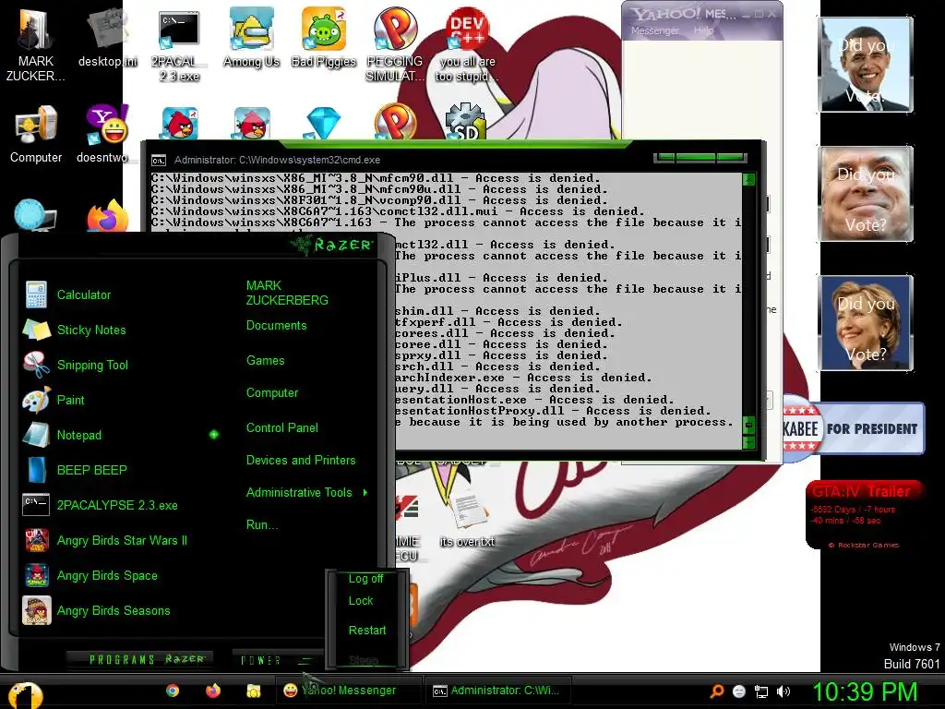
Task: Click the volume speaker tray icon
Action: (783, 691)
